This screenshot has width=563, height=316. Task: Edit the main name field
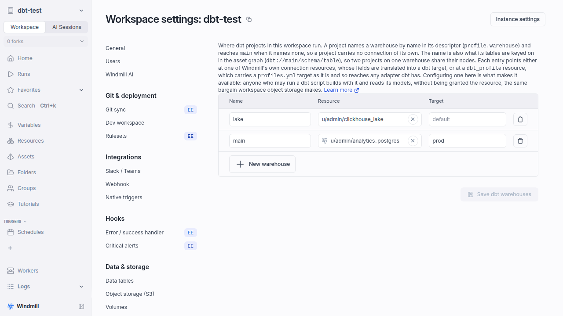(x=270, y=141)
